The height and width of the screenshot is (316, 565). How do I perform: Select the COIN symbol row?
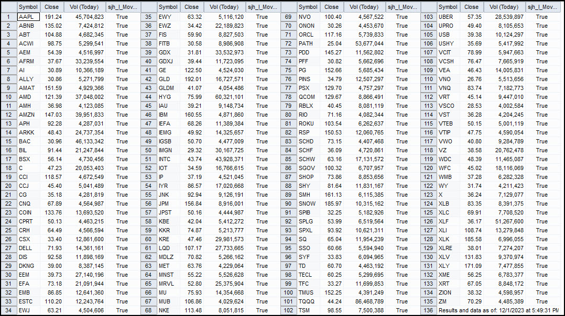point(28,212)
